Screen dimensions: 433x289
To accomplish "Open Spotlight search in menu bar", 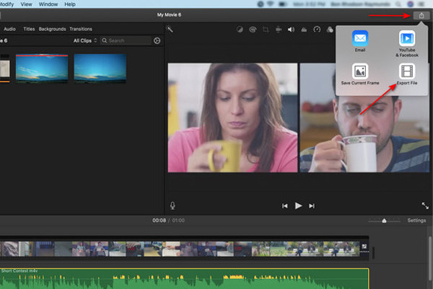I will point(398,4).
